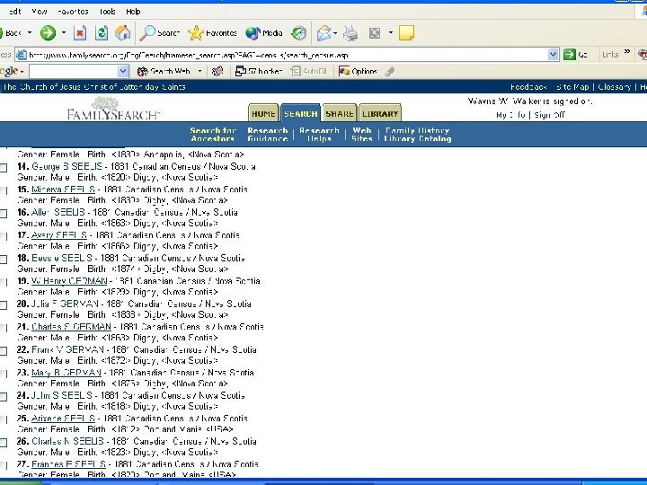The height and width of the screenshot is (485, 647).
Task: Switch to the HOME tab
Action: [x=263, y=113]
